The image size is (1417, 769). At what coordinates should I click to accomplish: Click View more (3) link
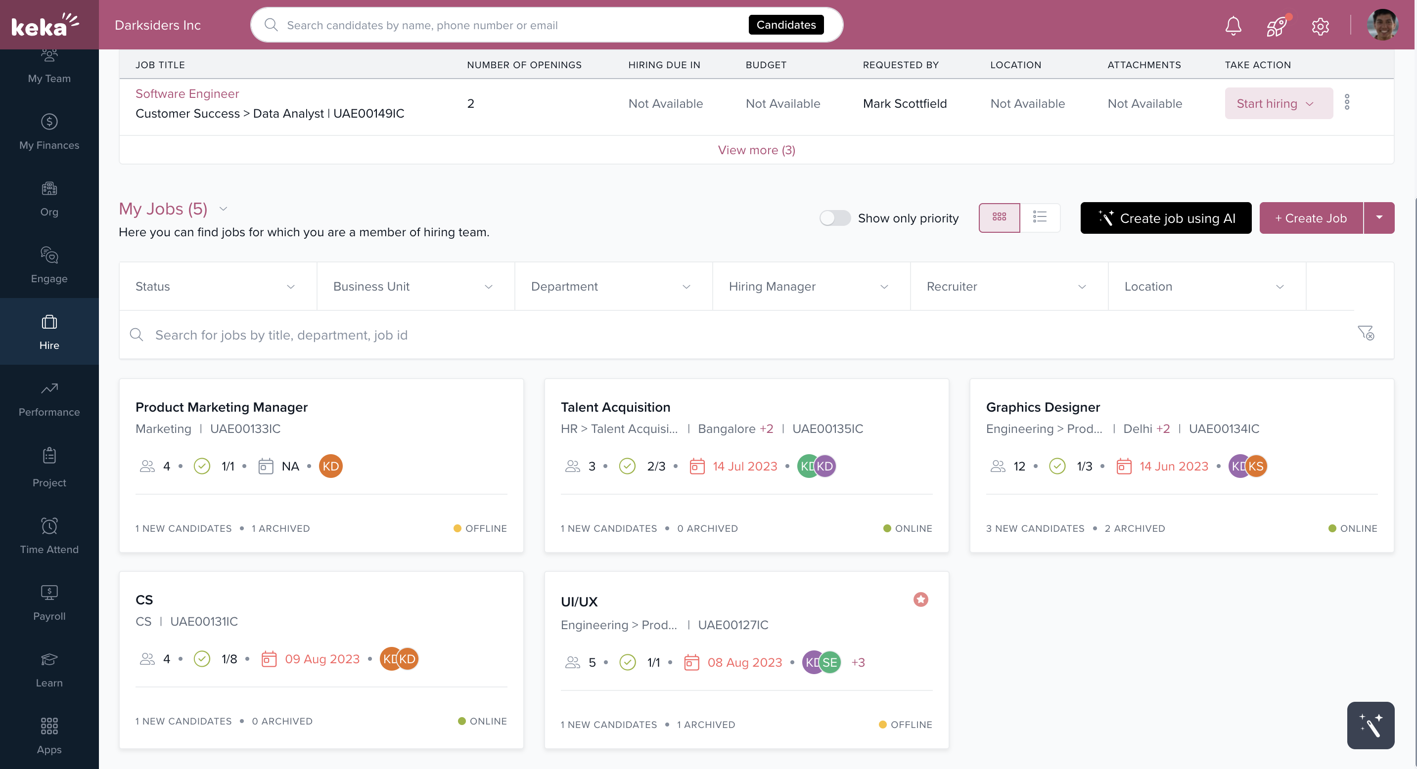[x=756, y=150]
